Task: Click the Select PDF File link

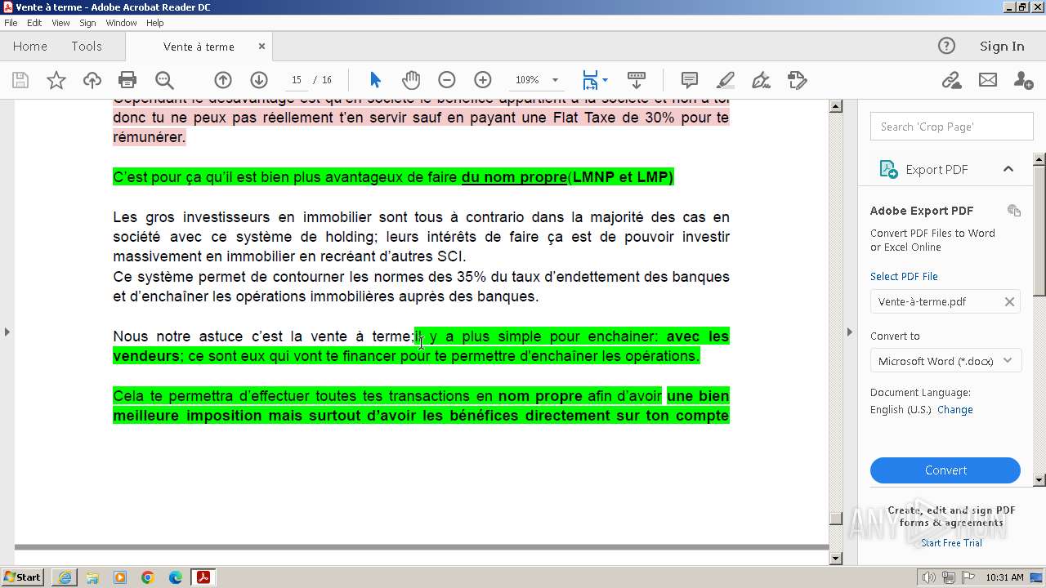Action: [904, 276]
